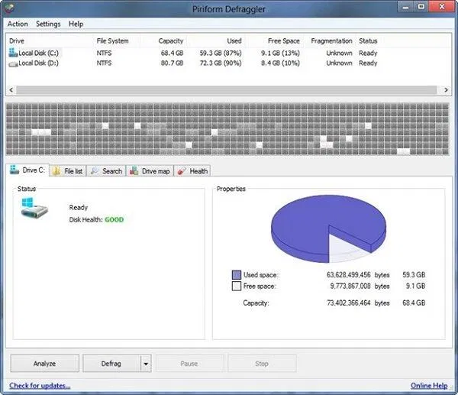Open the Defrag dropdown arrow
The width and height of the screenshot is (458, 395).
click(146, 364)
